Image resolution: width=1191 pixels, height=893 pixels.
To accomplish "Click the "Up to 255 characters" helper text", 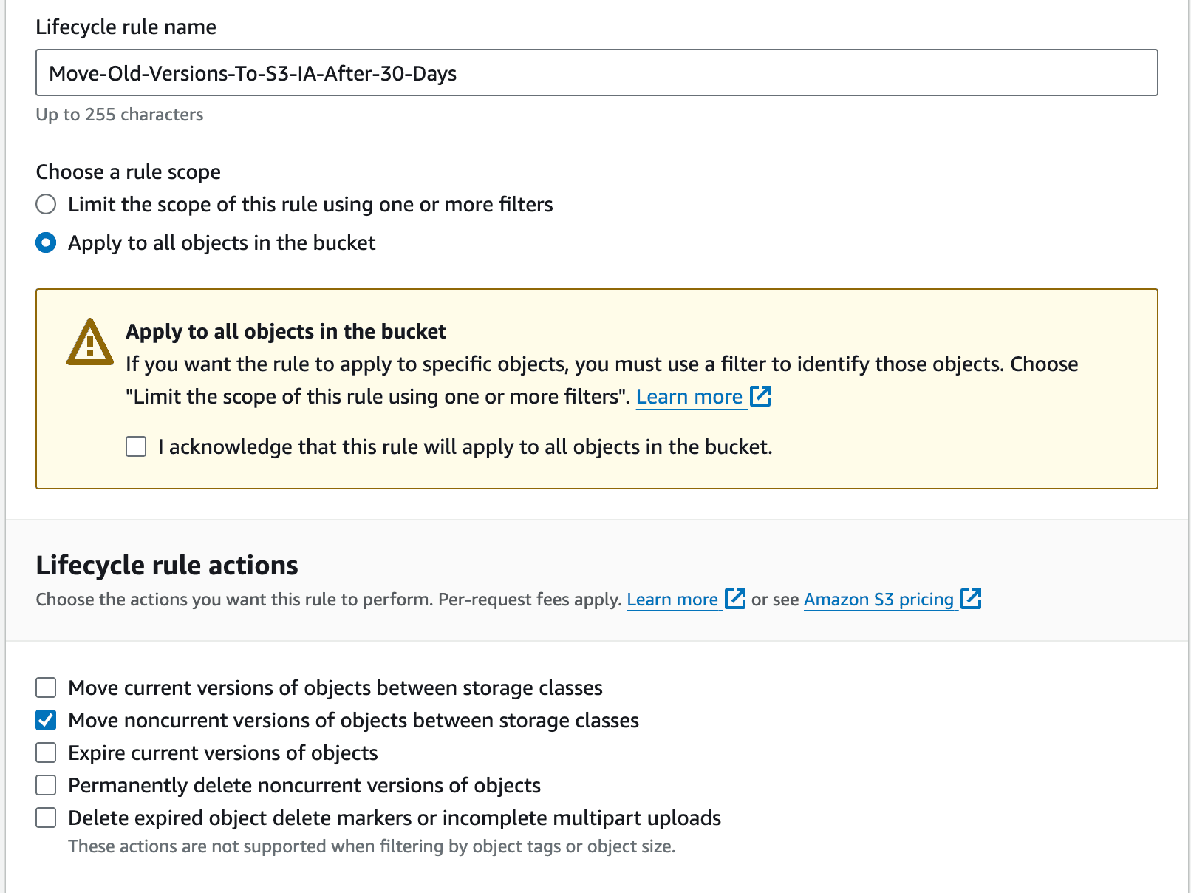I will [119, 115].
